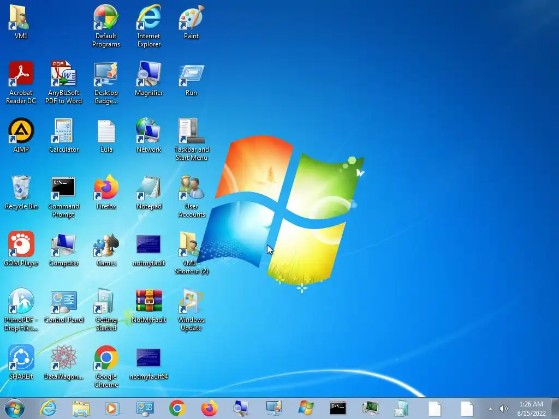Select the VM1 - Shortcut (2) folder
This screenshot has height=419, width=559.
[x=192, y=252]
